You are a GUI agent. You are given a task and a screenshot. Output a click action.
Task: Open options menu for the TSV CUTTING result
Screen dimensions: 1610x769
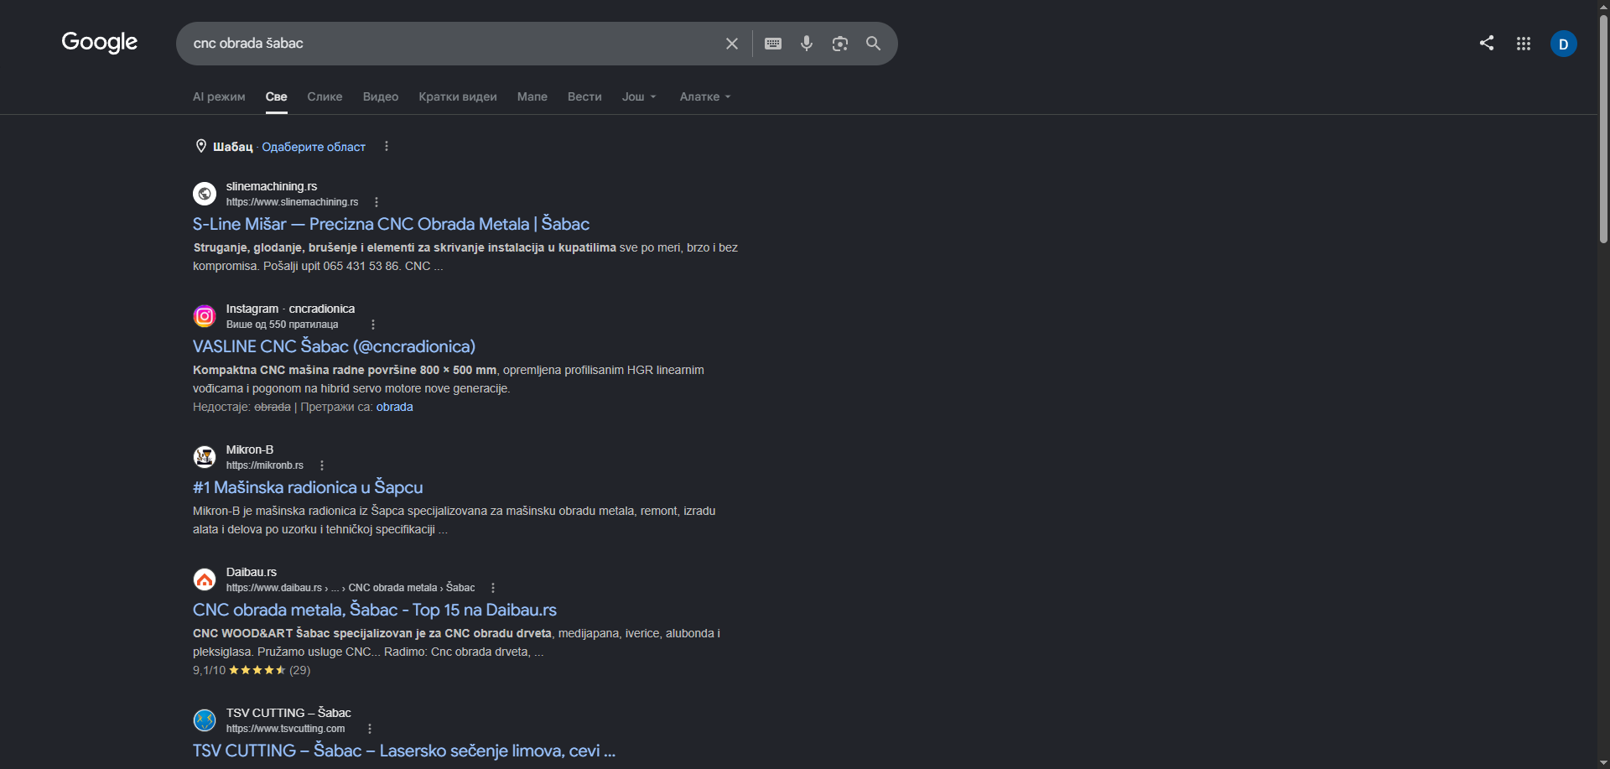370,729
